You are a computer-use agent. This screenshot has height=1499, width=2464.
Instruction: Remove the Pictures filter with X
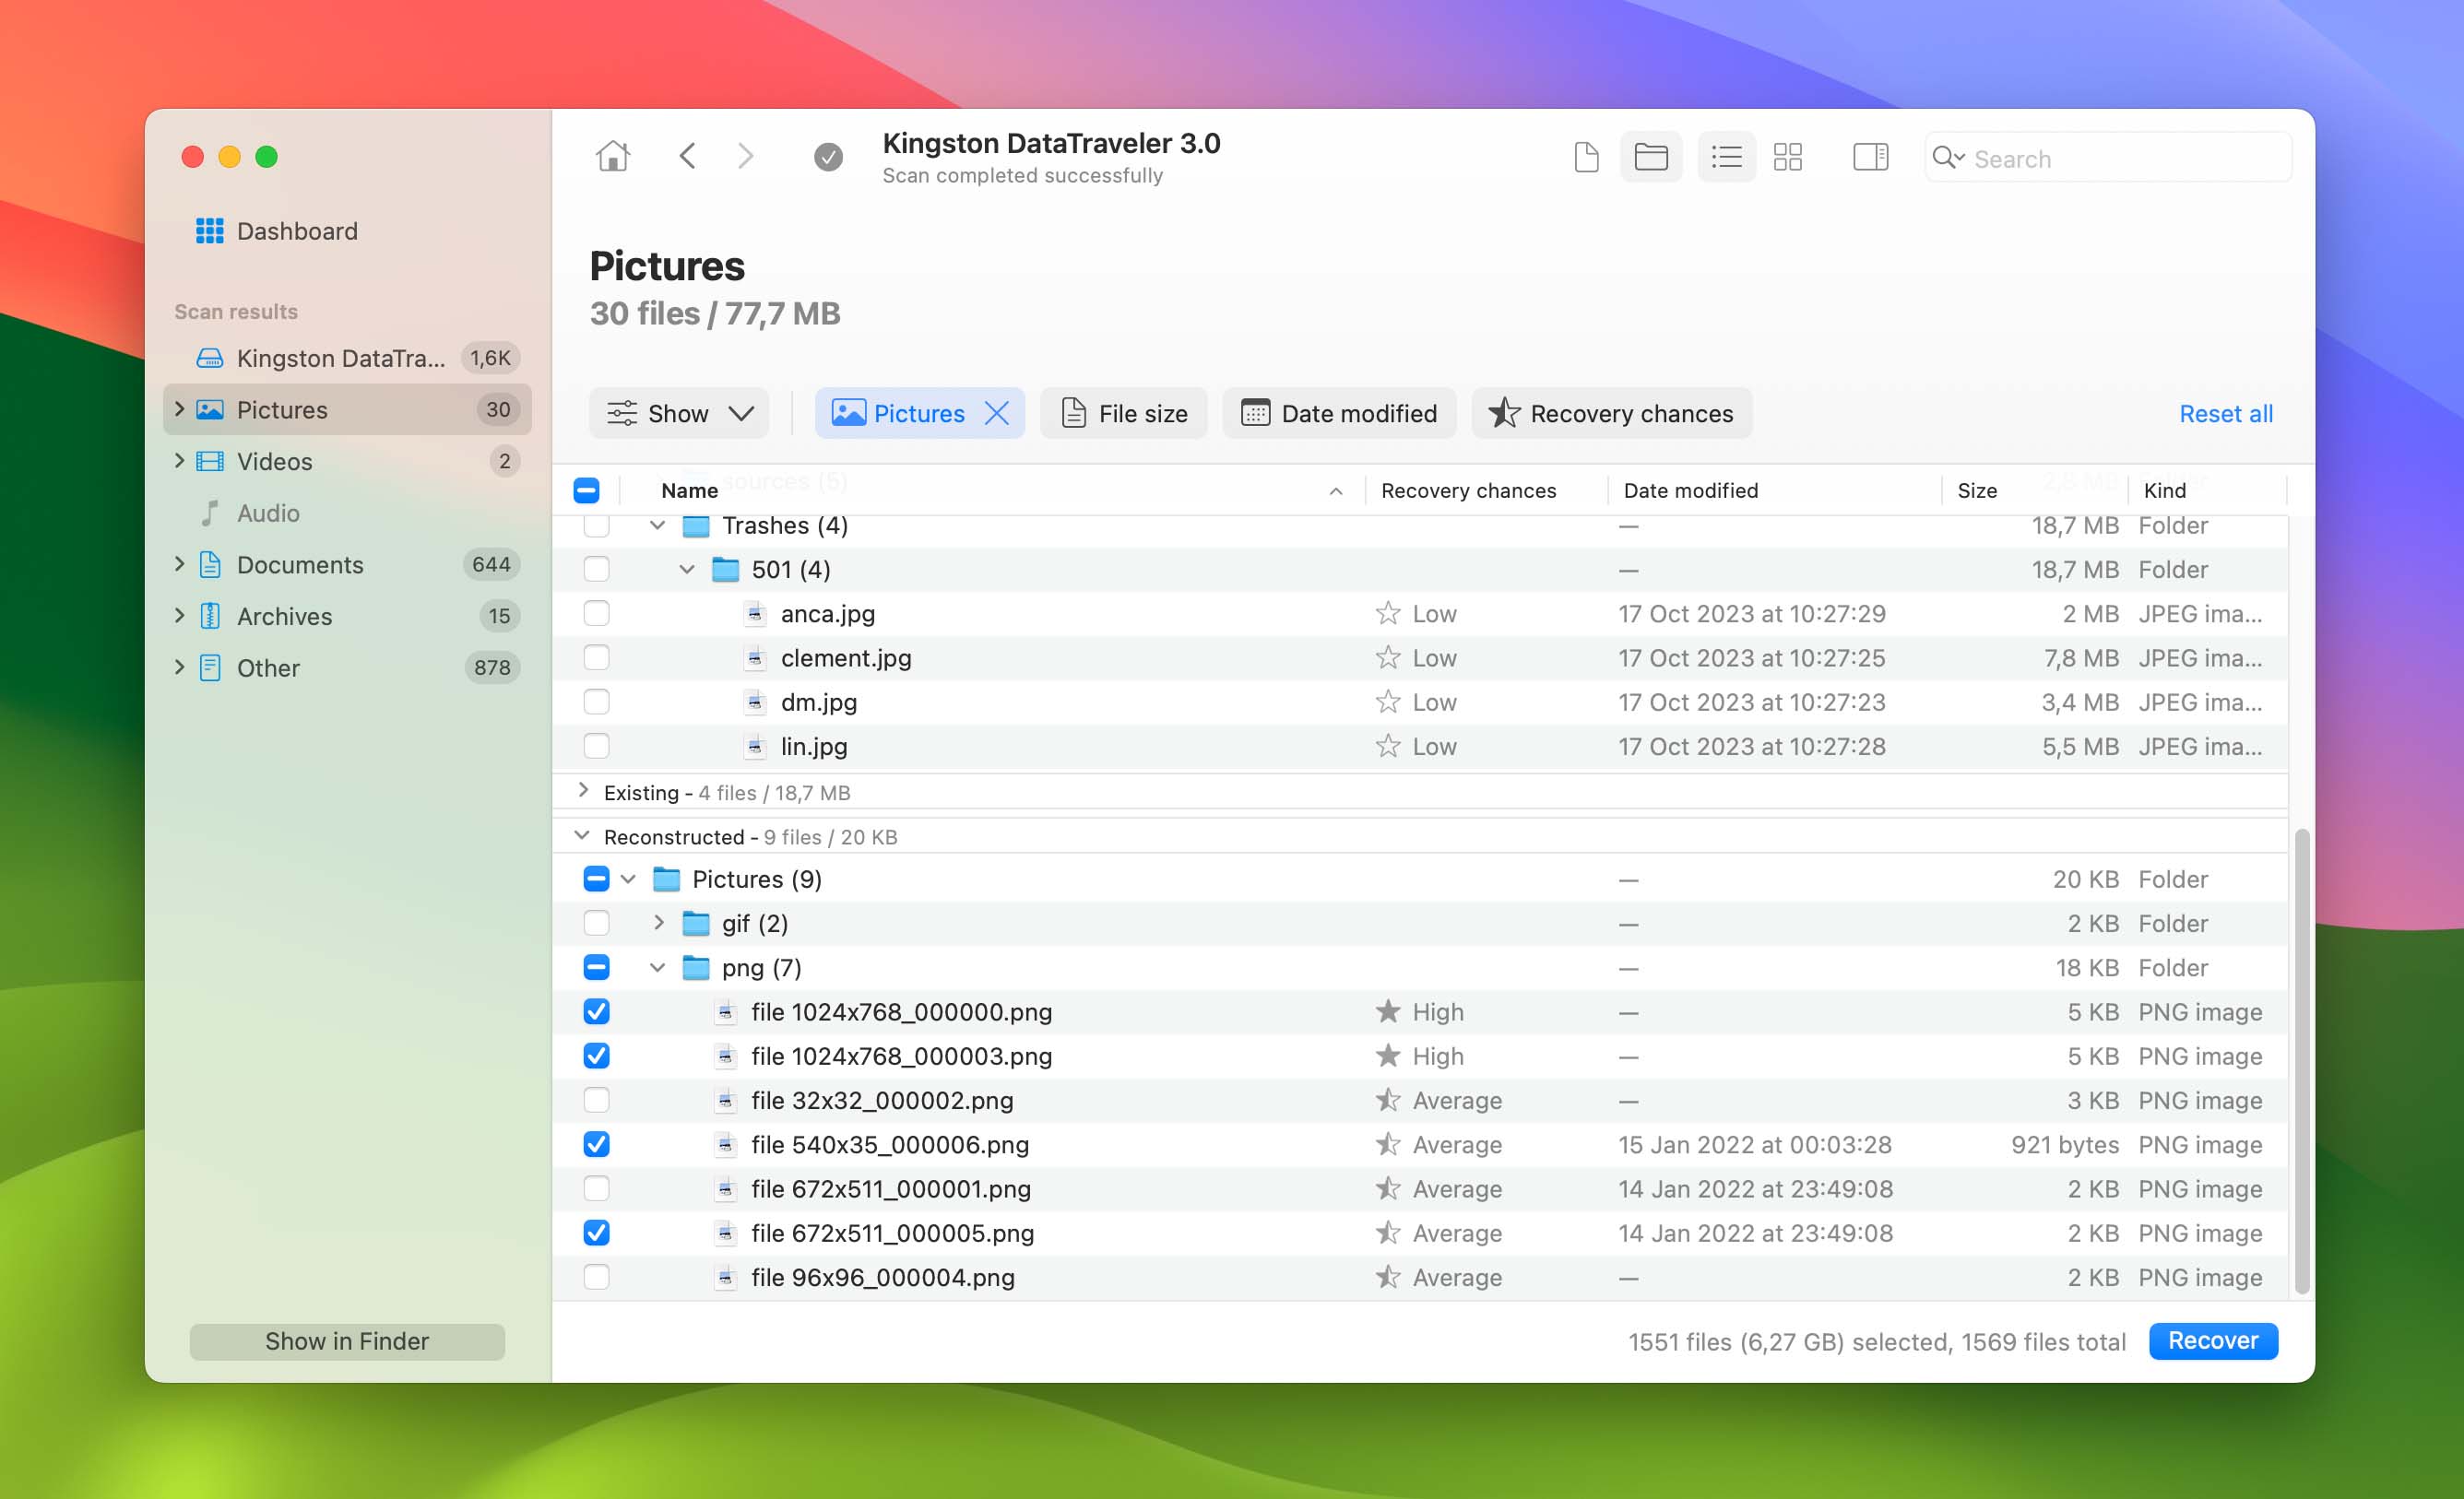point(997,413)
